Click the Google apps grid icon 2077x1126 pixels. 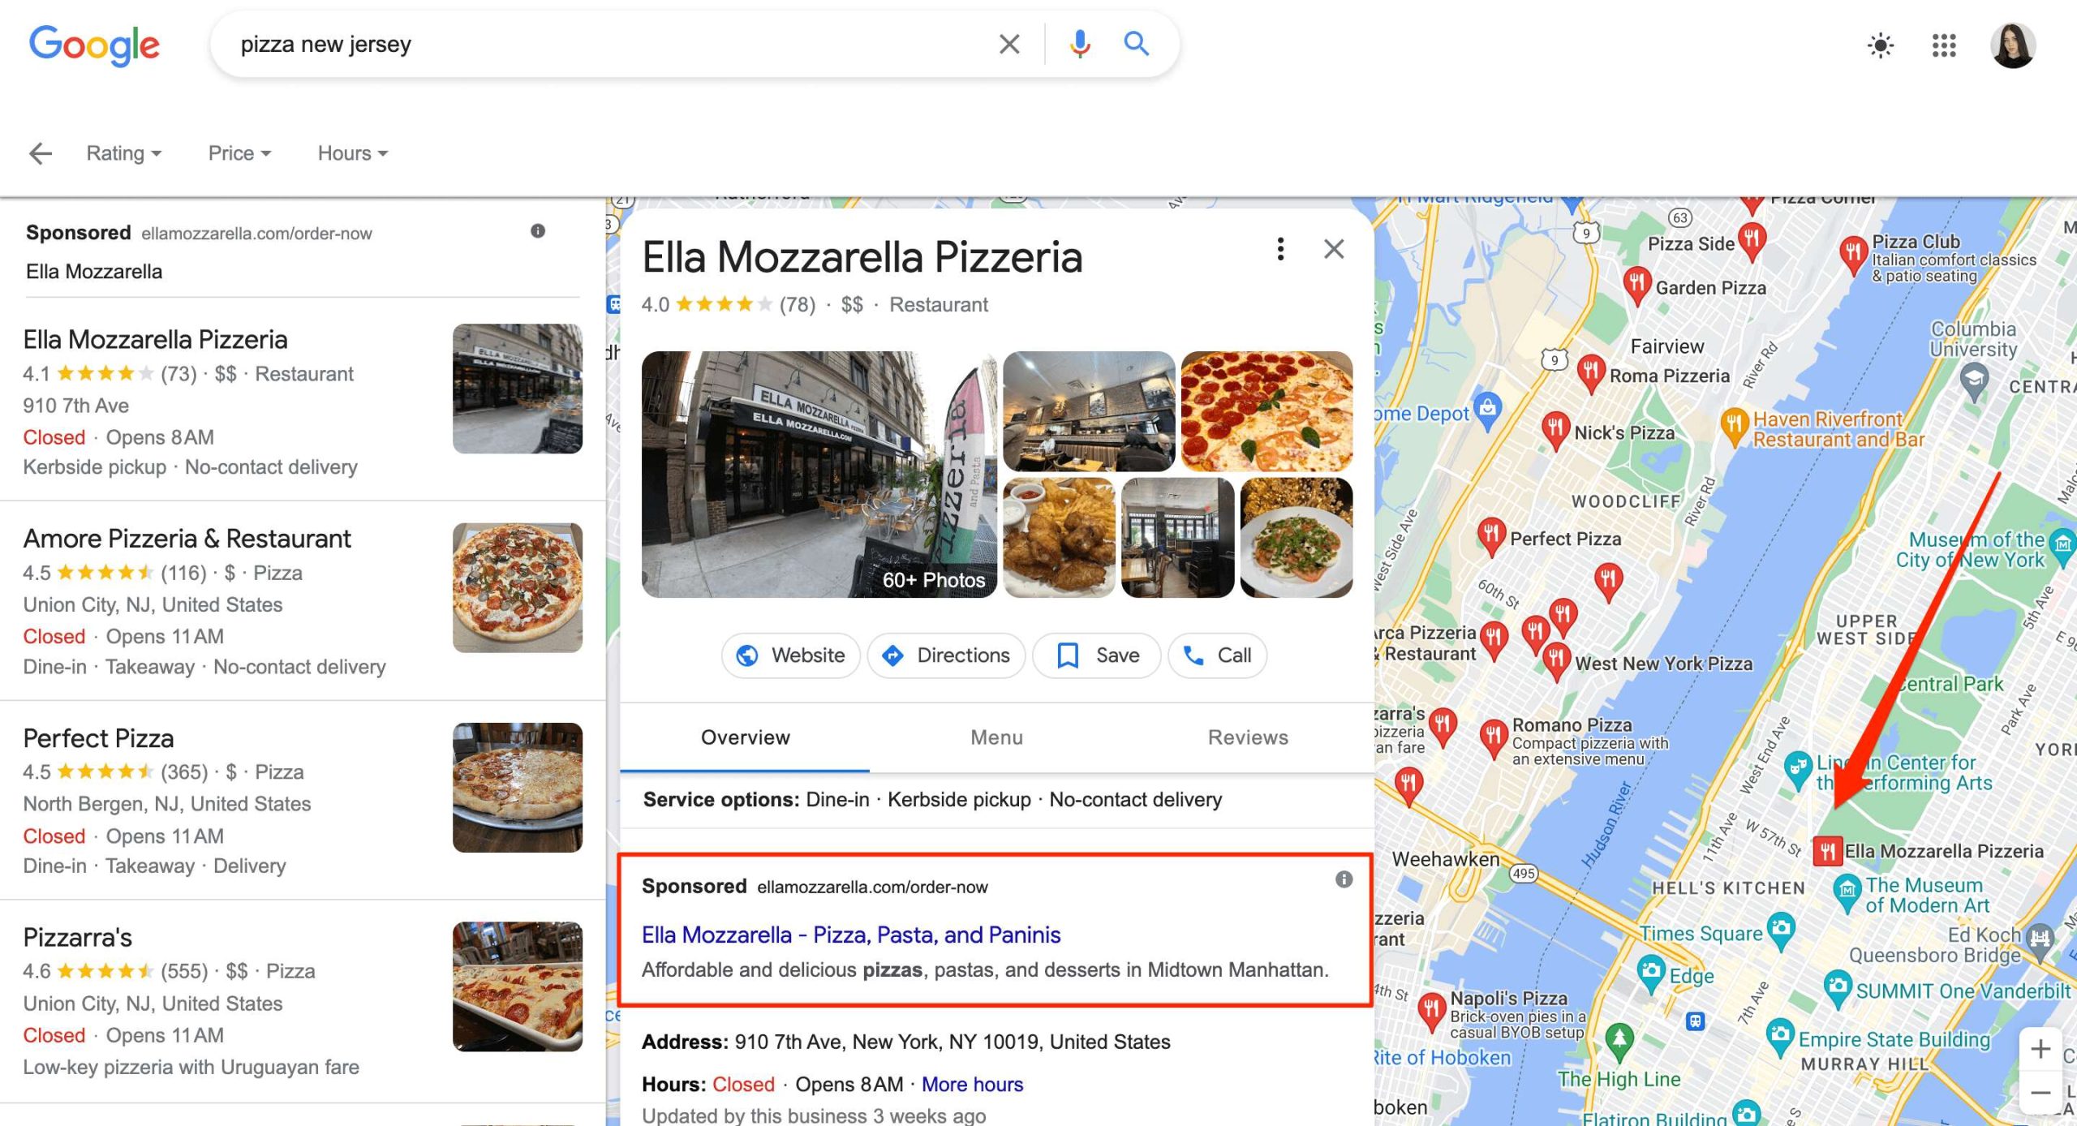[x=1942, y=45]
